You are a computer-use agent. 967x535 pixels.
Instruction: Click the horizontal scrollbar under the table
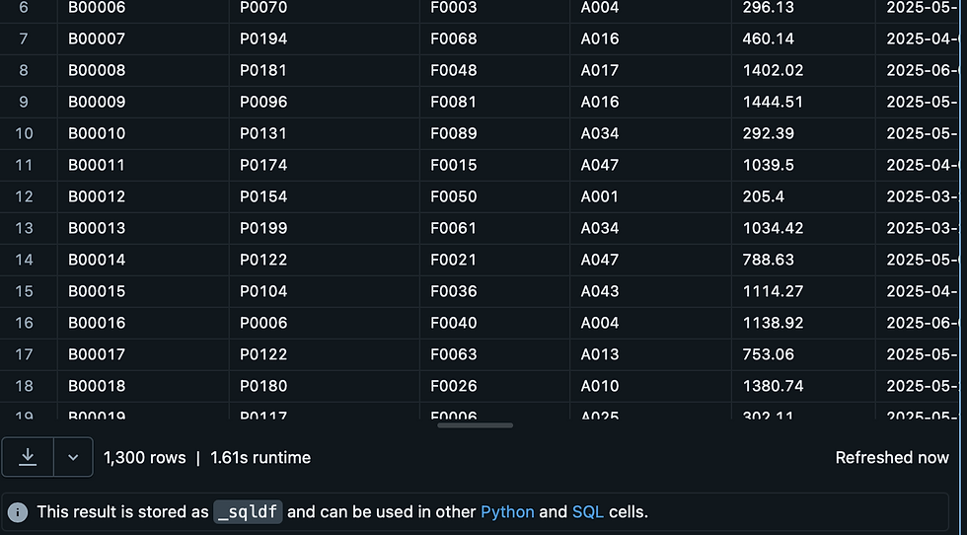(x=475, y=425)
